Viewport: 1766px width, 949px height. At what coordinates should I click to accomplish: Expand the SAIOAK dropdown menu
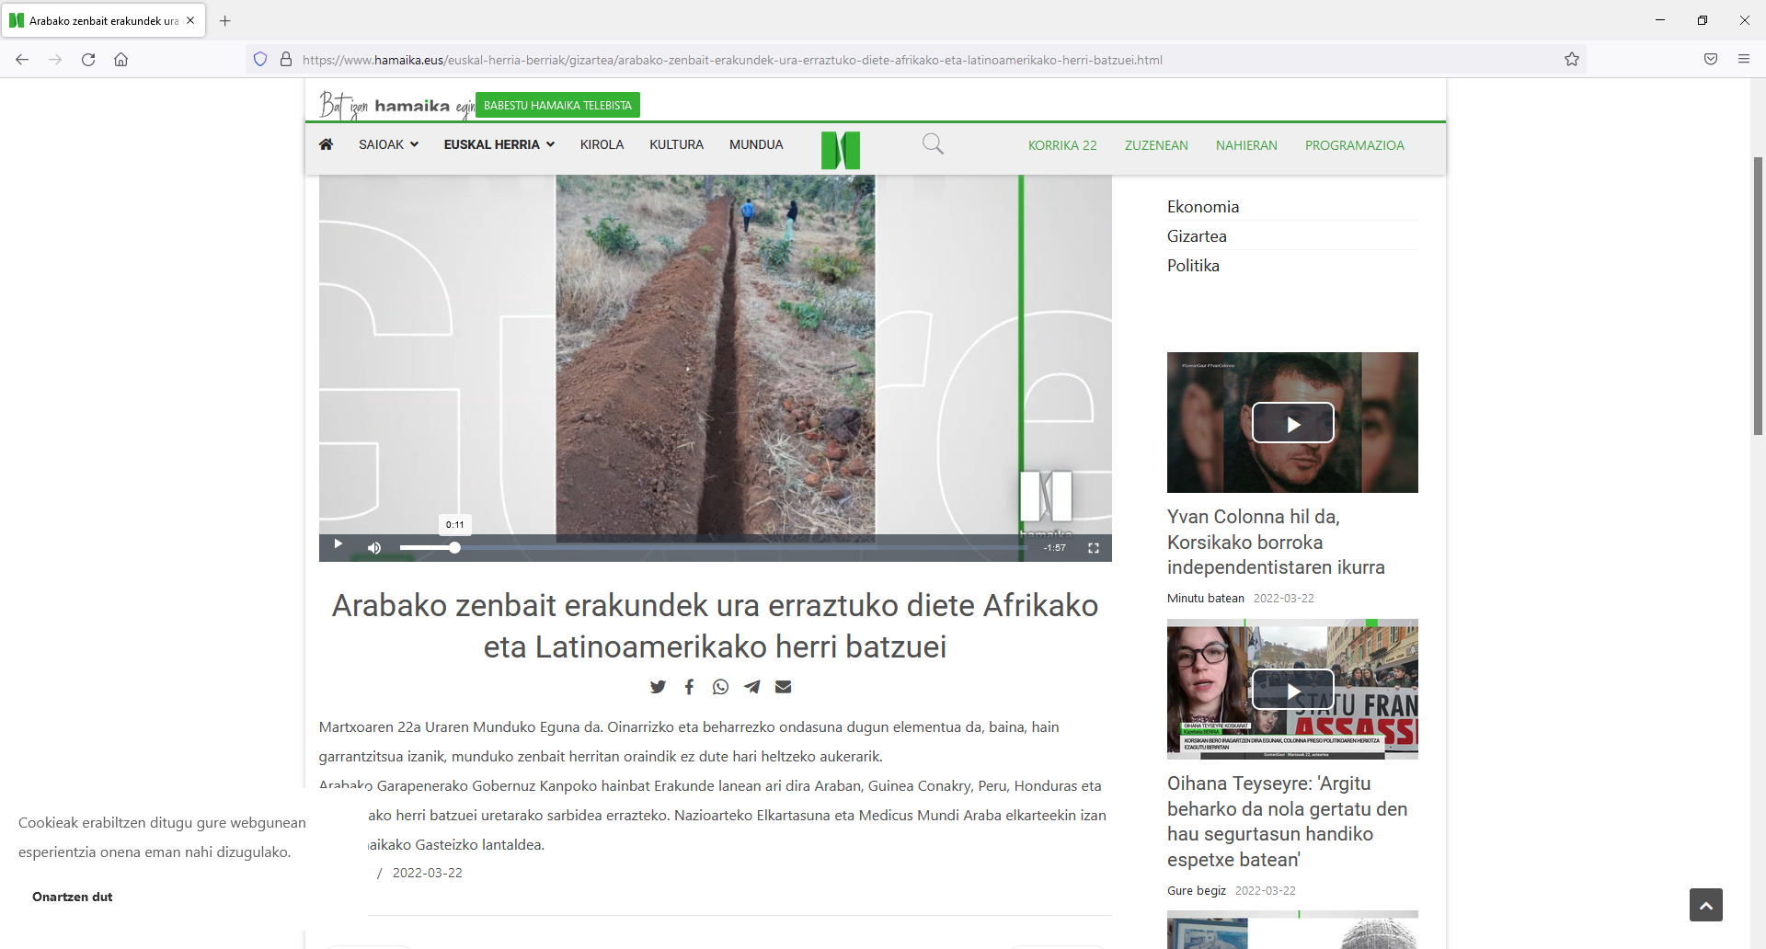tap(388, 144)
